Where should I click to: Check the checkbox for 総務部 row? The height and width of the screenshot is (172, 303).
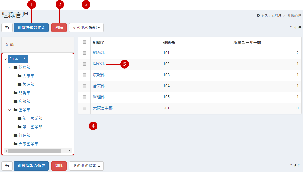coord(84,53)
